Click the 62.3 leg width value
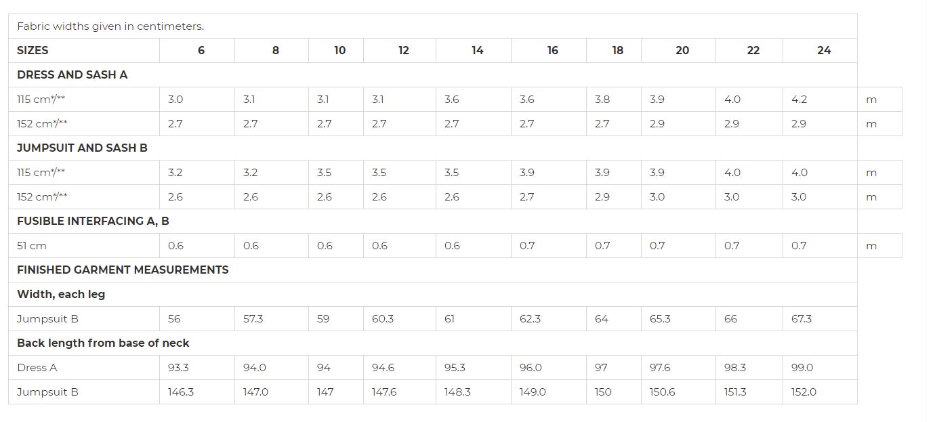The height and width of the screenshot is (422, 935). tap(531, 319)
